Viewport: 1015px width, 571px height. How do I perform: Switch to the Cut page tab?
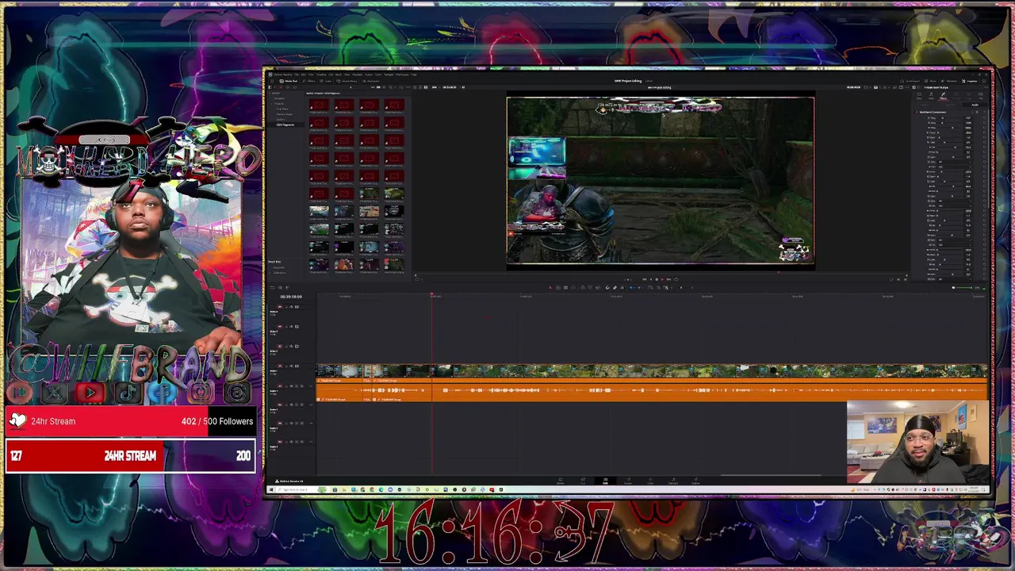click(583, 481)
